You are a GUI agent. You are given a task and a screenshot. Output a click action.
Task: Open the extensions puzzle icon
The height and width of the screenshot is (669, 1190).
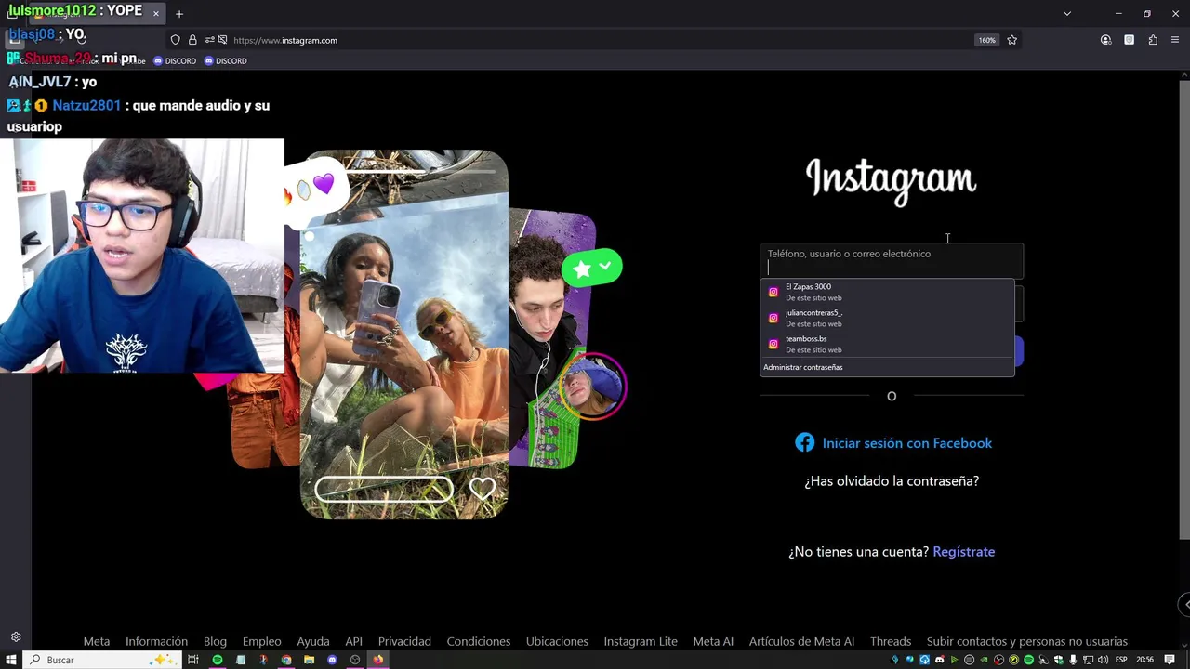(1153, 40)
